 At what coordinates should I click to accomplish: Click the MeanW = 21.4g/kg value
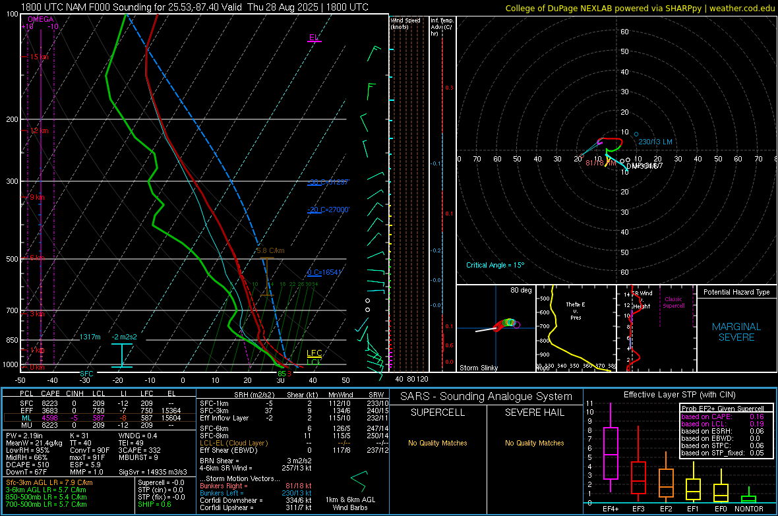coord(34,443)
